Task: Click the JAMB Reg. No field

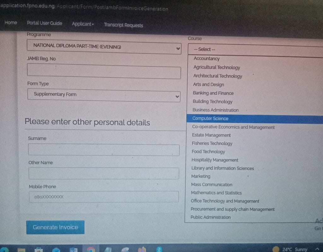Action: point(104,72)
